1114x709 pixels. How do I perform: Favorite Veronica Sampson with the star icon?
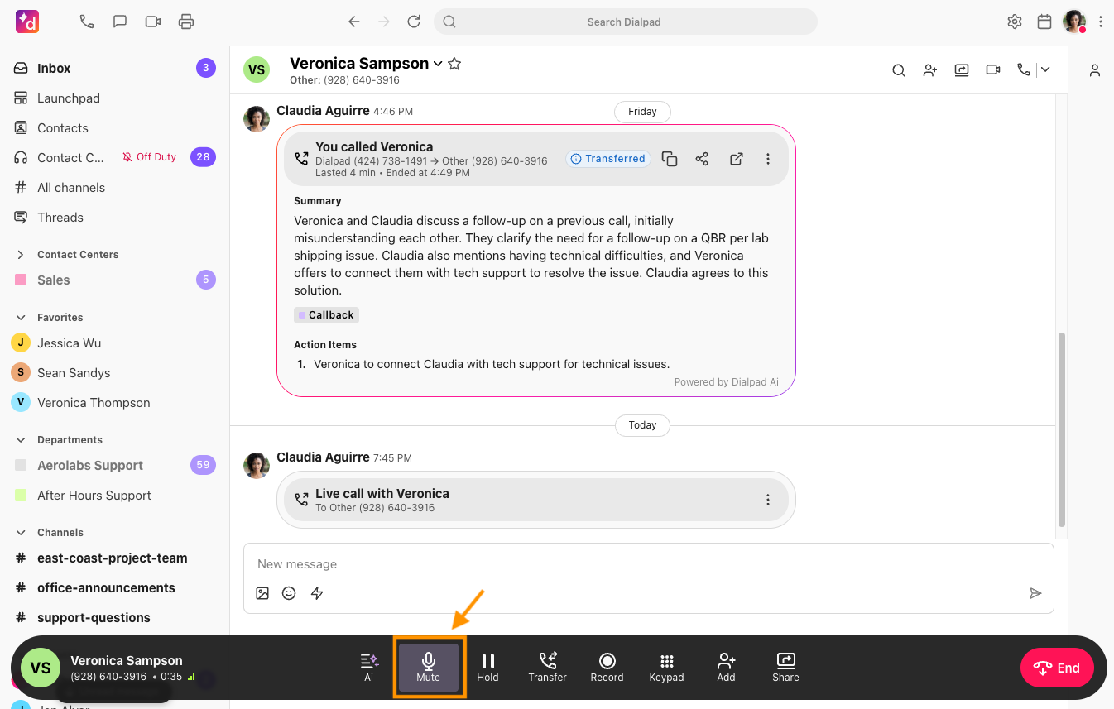[454, 64]
